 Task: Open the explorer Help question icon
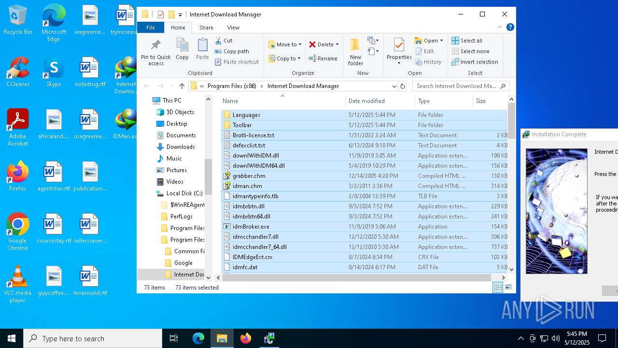(x=510, y=28)
